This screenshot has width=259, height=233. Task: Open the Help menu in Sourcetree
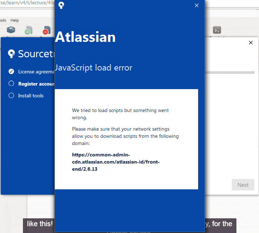point(15,20)
